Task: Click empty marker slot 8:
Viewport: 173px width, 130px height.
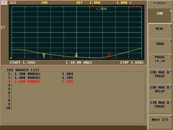Action: click(10, 100)
